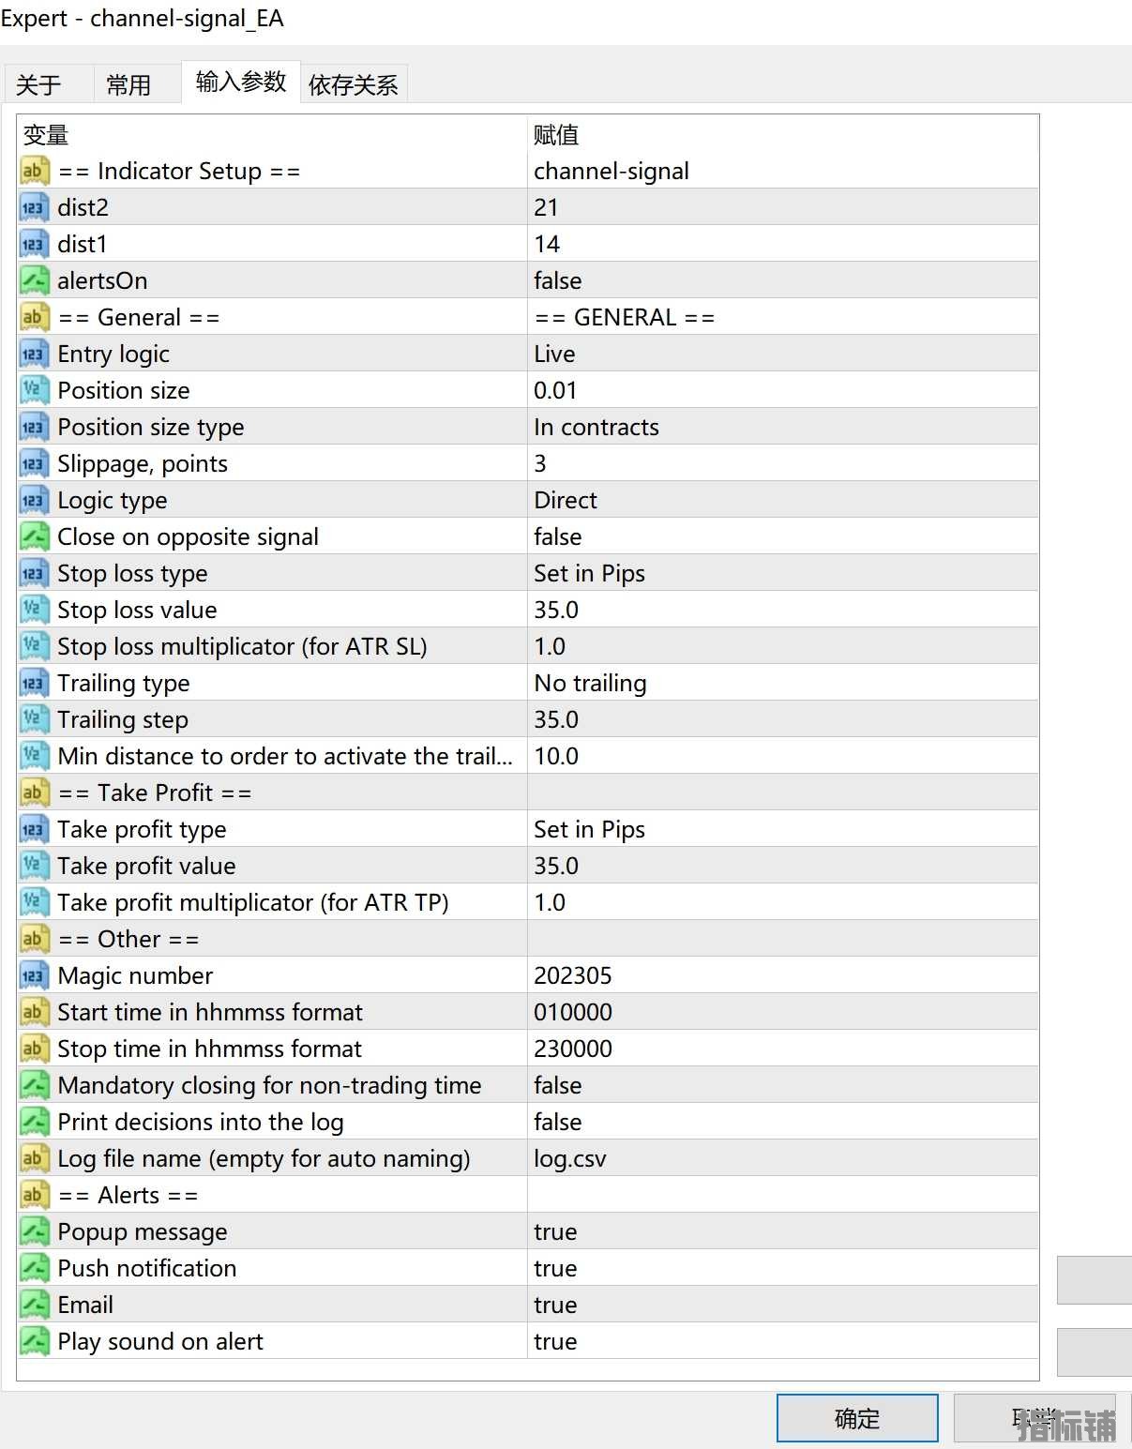The width and height of the screenshot is (1132, 1449).
Task: Click the icon next to Trailing step
Action: (33, 719)
